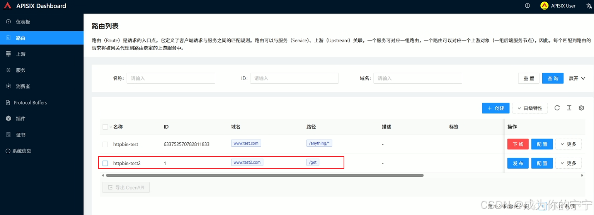
Task: Refresh the route table with reload icon
Action: pyautogui.click(x=557, y=108)
